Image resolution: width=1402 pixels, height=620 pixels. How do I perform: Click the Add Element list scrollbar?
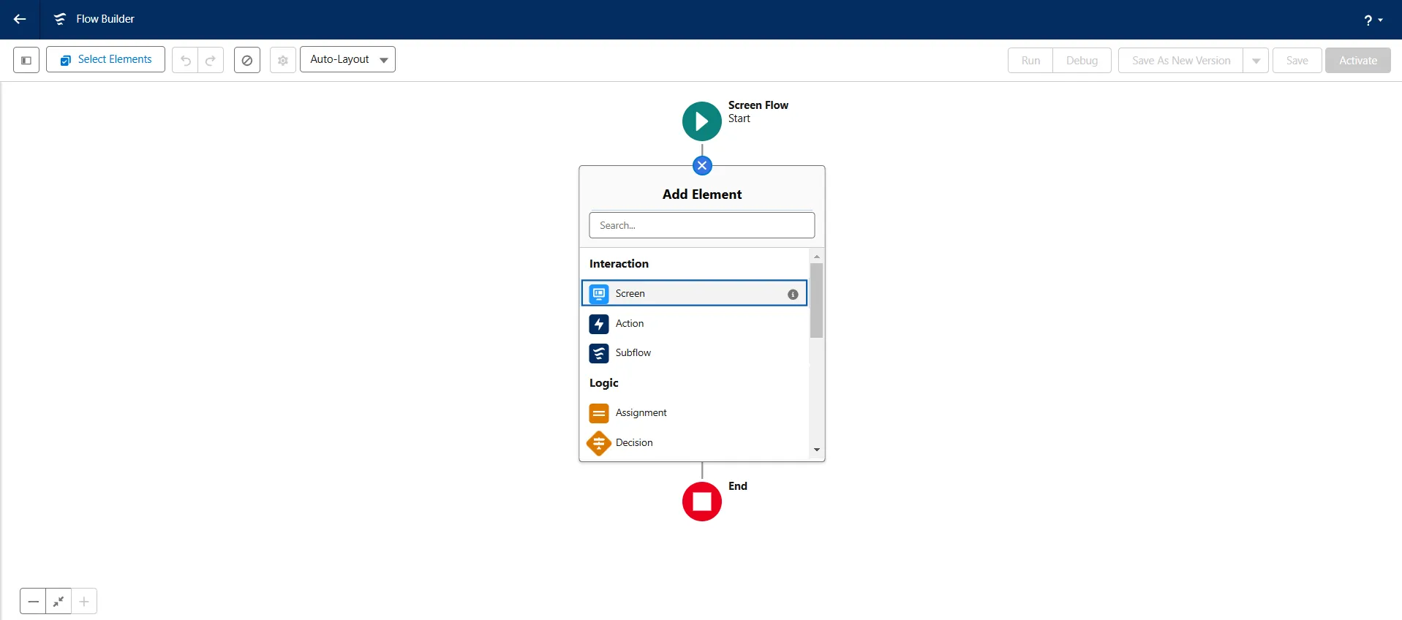[816, 301]
